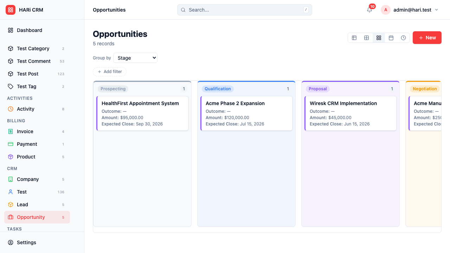Viewport: 450px width, 253px height.
Task: Switch to the table view icon
Action: 354,38
